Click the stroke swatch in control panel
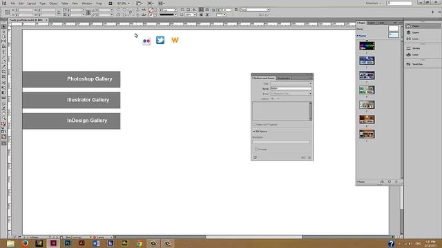Viewport: 442px width, 248px height. point(151,14)
